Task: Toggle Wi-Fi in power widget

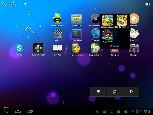Action: (98, 92)
